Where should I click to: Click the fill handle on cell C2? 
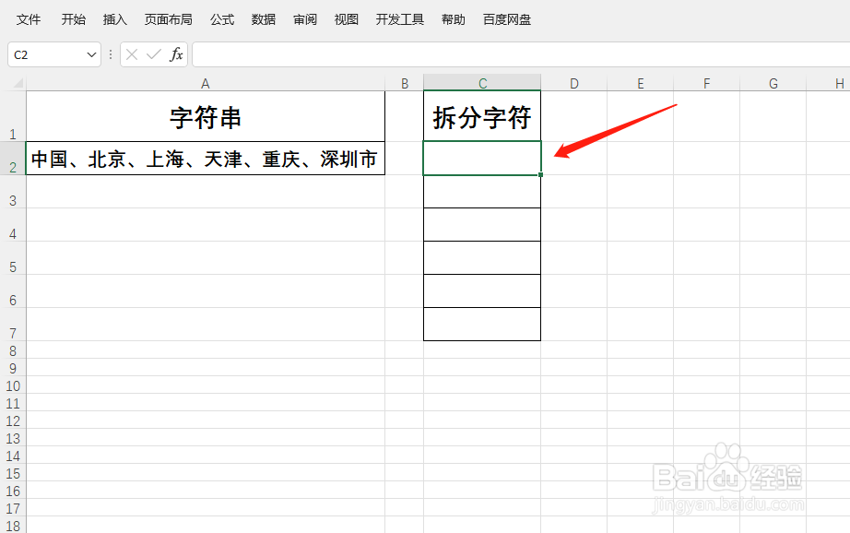[x=540, y=174]
